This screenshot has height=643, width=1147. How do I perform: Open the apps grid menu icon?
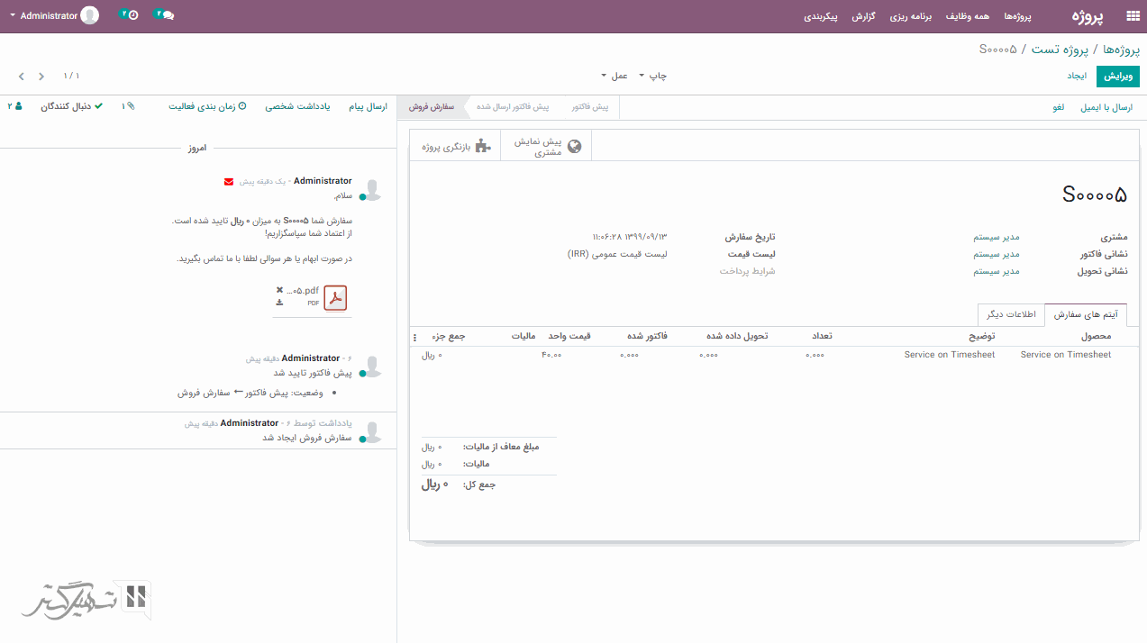(x=1132, y=16)
